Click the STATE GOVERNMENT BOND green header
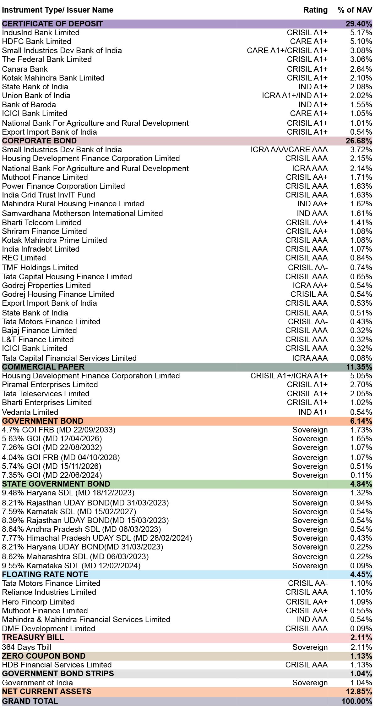This screenshot has height=708, width=375. click(187, 484)
